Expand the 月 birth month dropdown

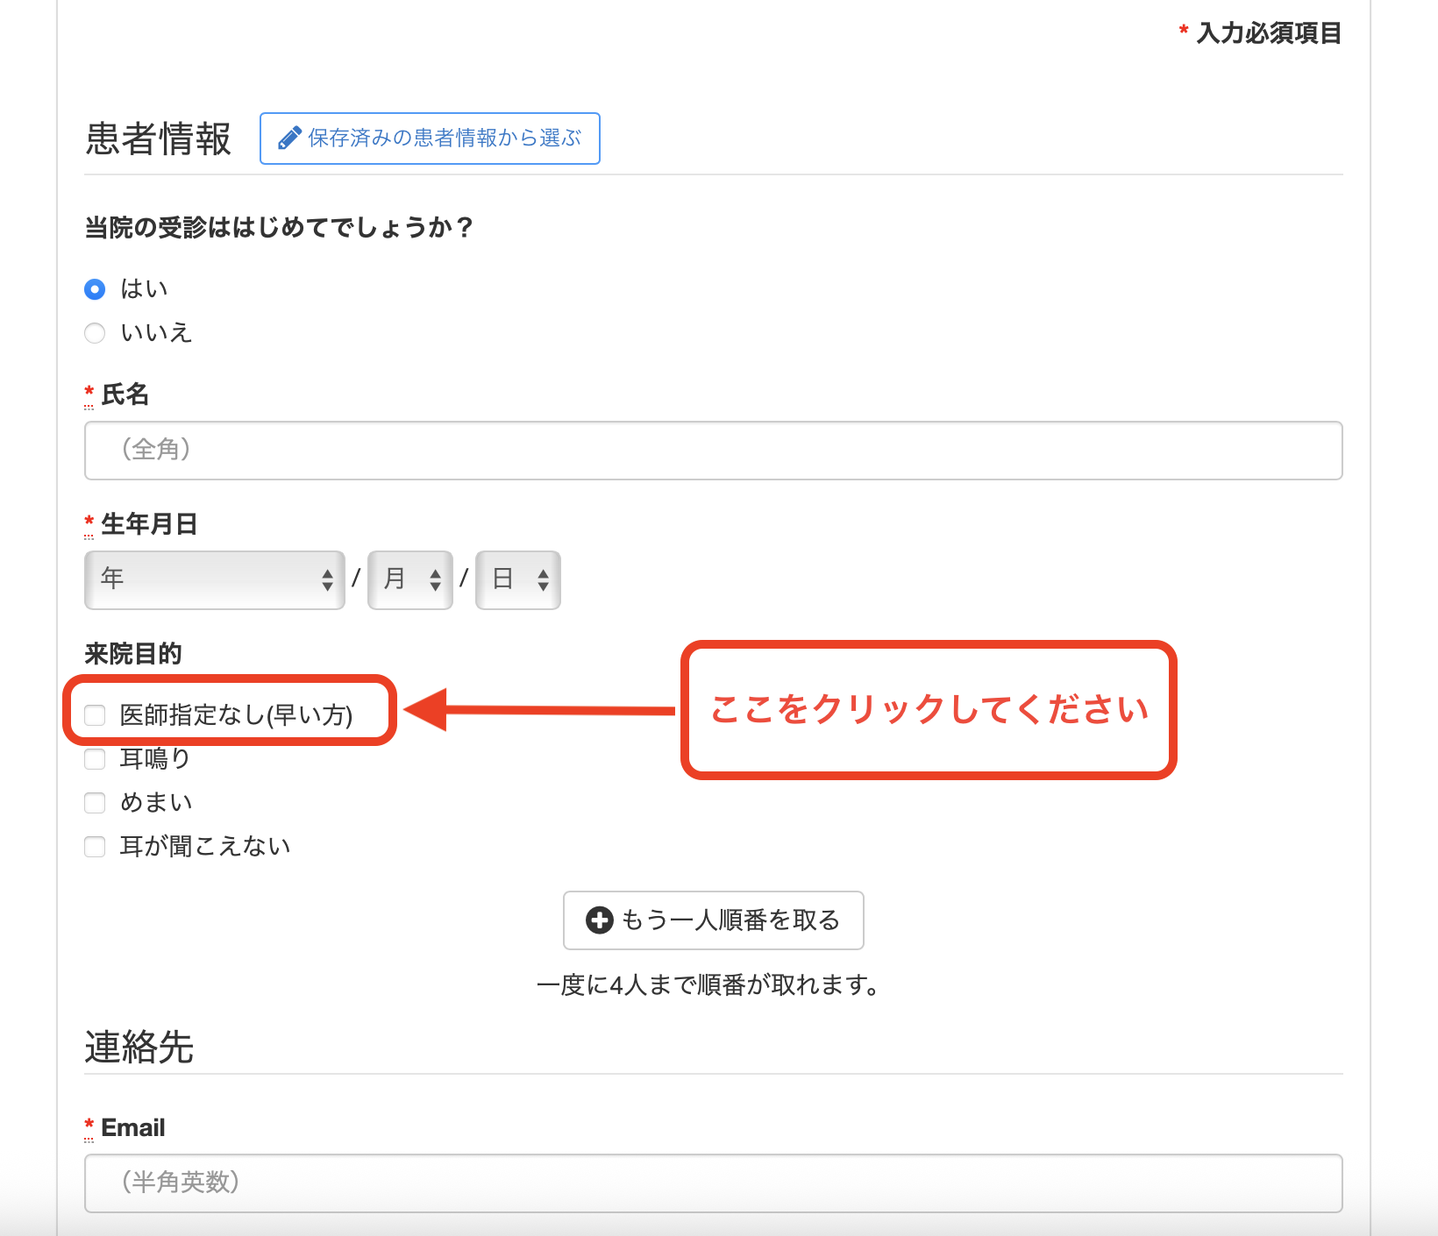click(409, 579)
